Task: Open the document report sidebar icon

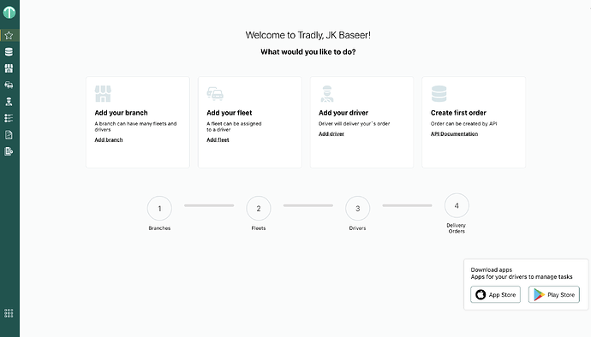Action: [9, 135]
